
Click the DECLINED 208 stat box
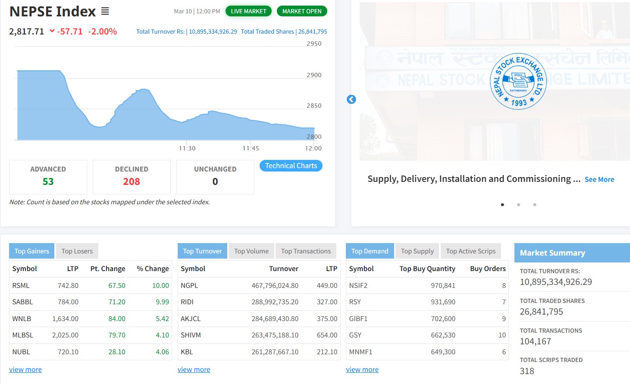132,177
